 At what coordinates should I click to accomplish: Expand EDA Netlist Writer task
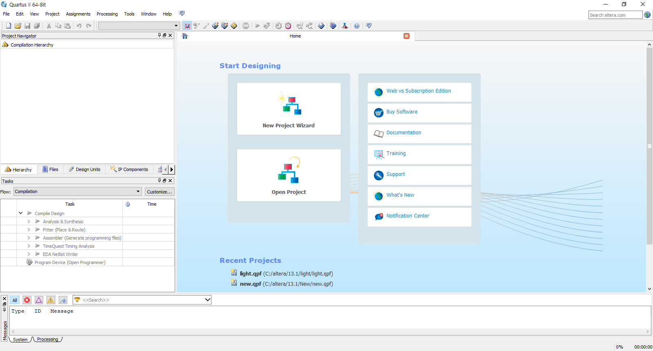pos(29,254)
